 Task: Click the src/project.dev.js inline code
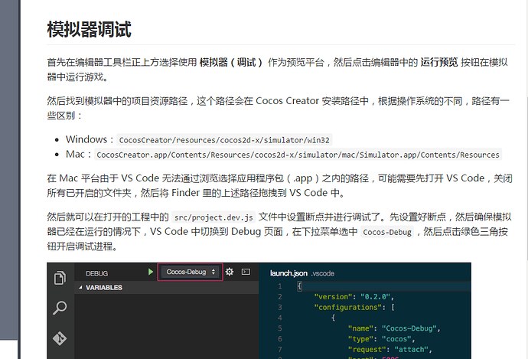(213, 217)
